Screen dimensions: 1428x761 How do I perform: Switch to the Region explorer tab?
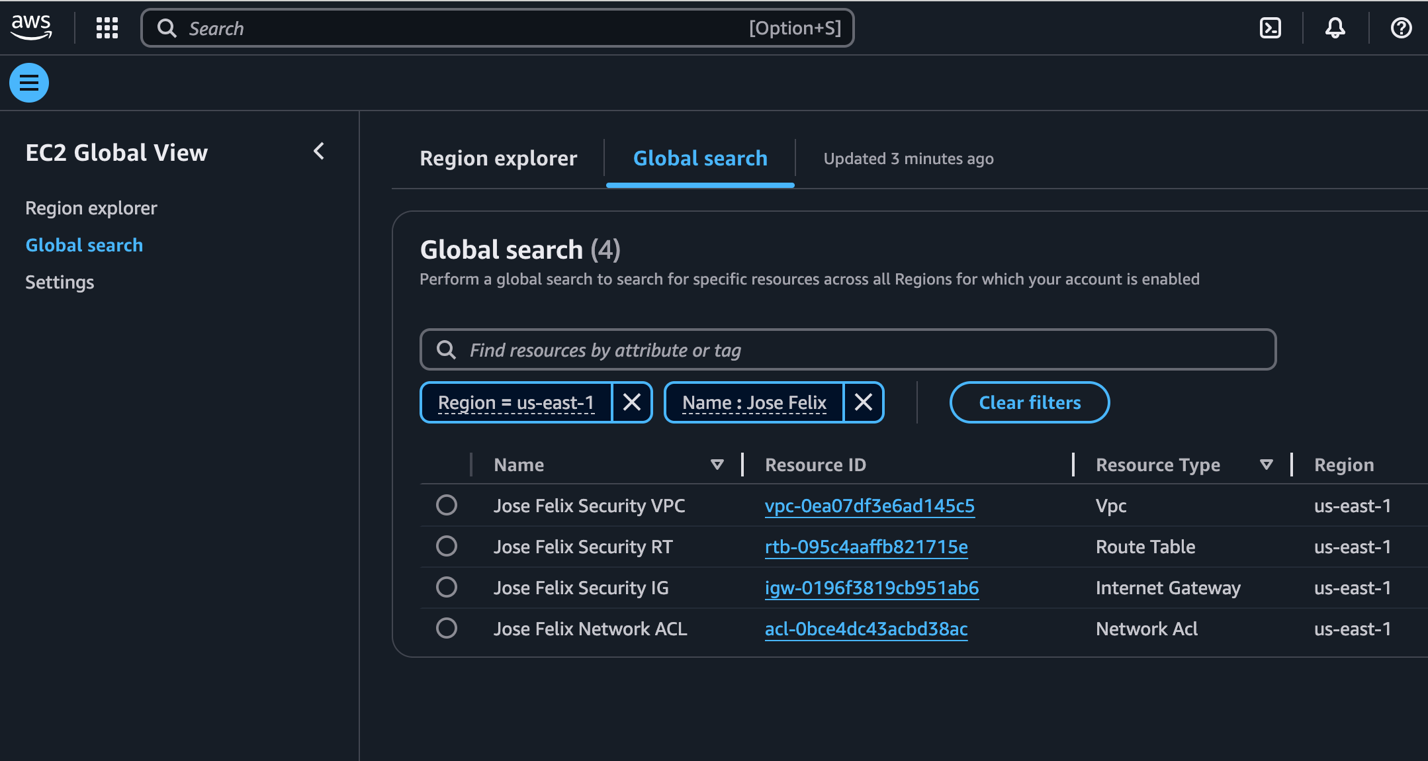pos(498,158)
